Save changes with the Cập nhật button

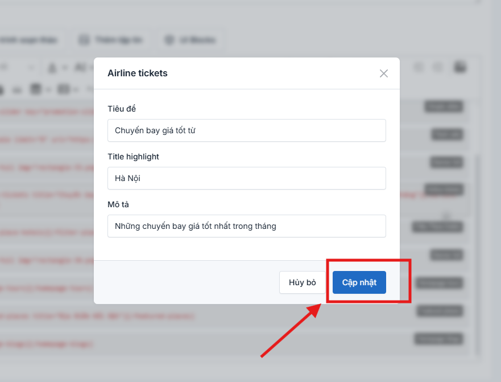(x=359, y=282)
